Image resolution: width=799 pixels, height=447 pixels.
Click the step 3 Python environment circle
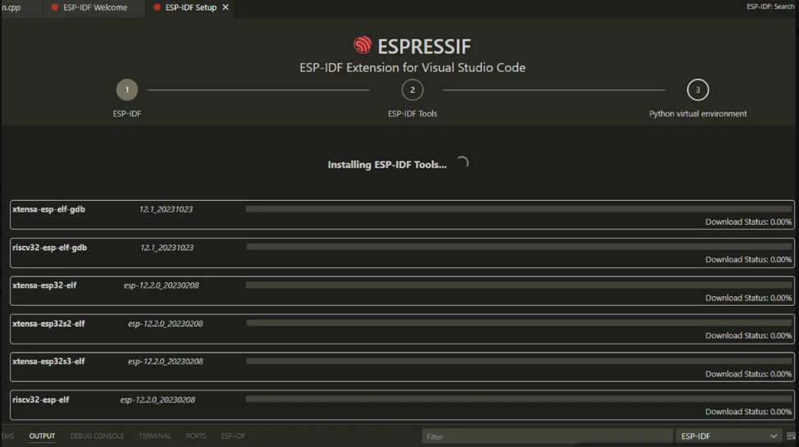point(697,90)
